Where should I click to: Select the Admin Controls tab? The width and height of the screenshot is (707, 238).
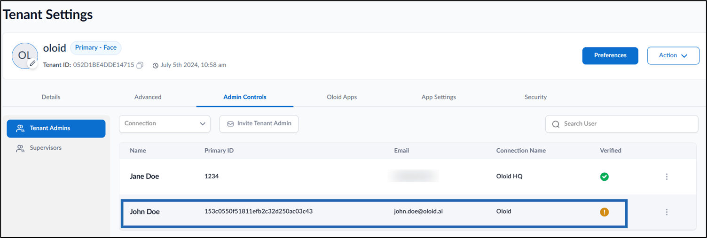[245, 97]
